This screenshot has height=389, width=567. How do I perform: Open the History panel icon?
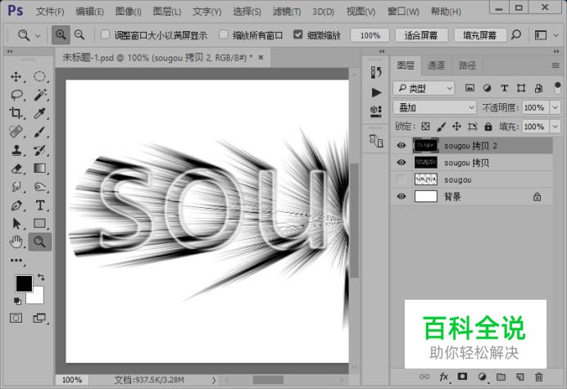coord(376,72)
